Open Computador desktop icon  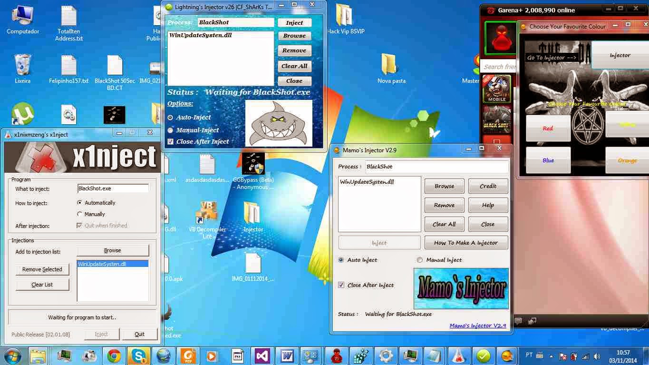23,20
